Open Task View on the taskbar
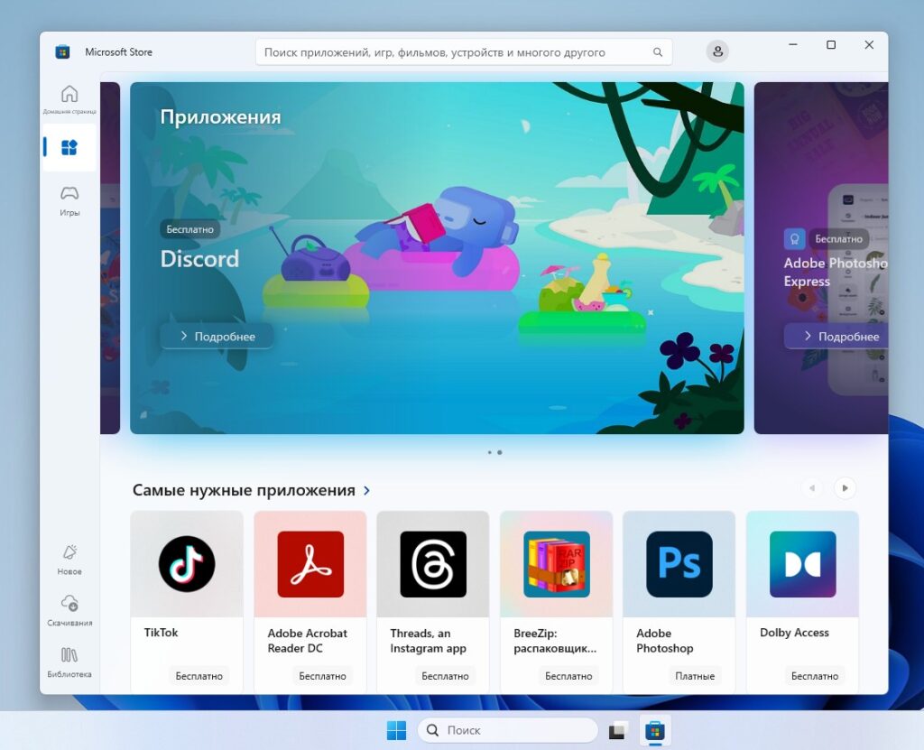This screenshot has height=750, width=924. tap(617, 730)
